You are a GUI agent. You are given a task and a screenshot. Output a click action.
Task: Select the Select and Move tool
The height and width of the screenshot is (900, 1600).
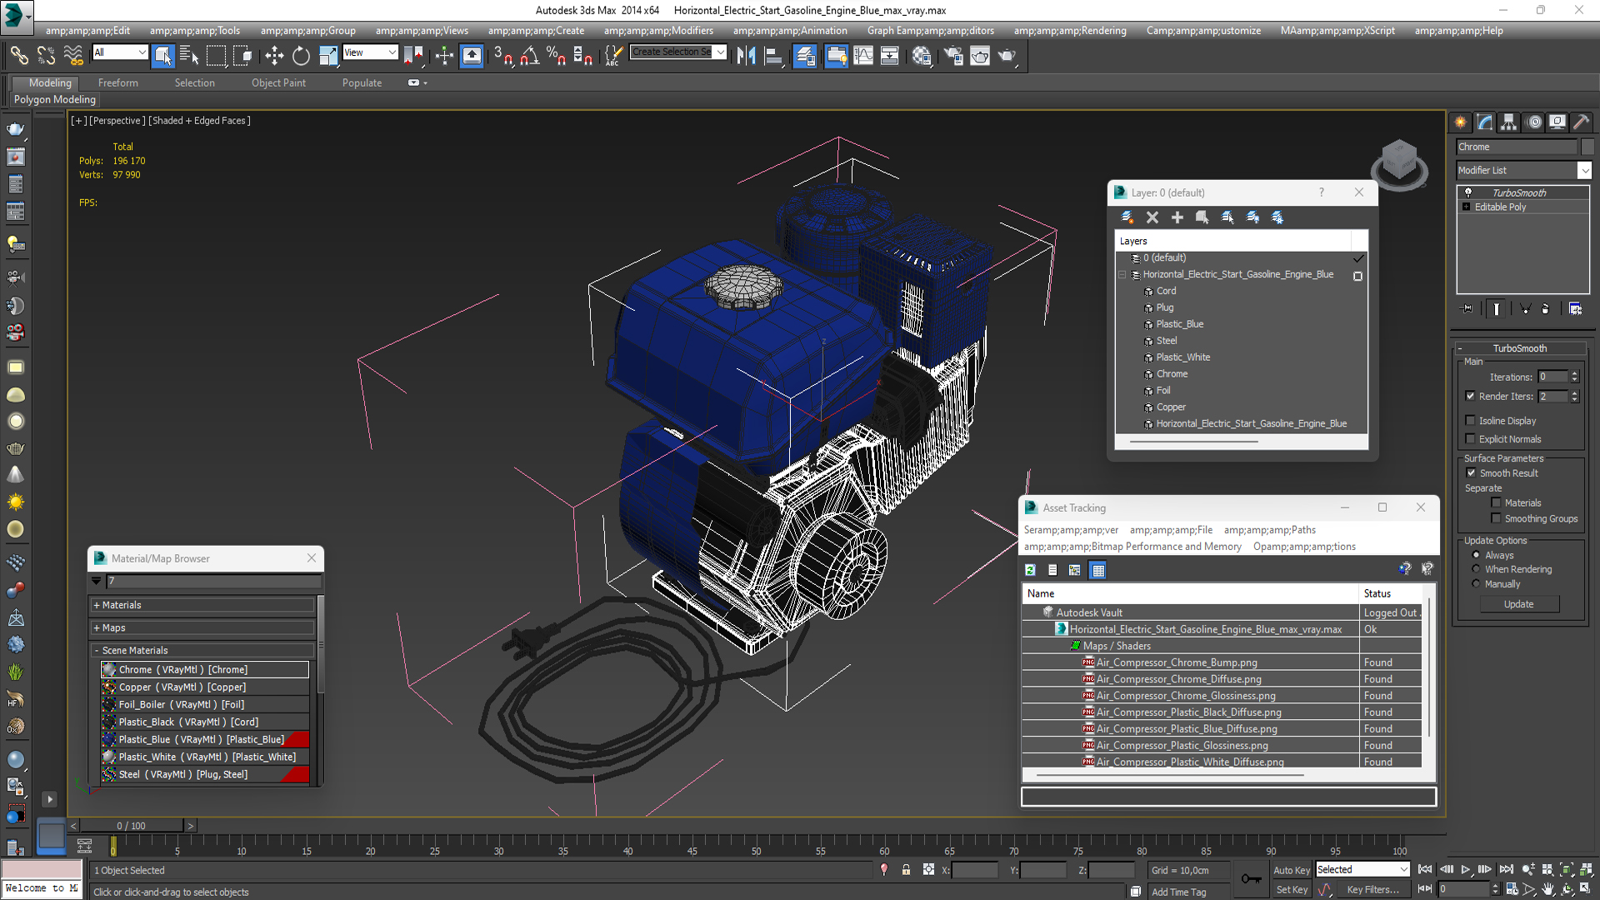tap(274, 56)
